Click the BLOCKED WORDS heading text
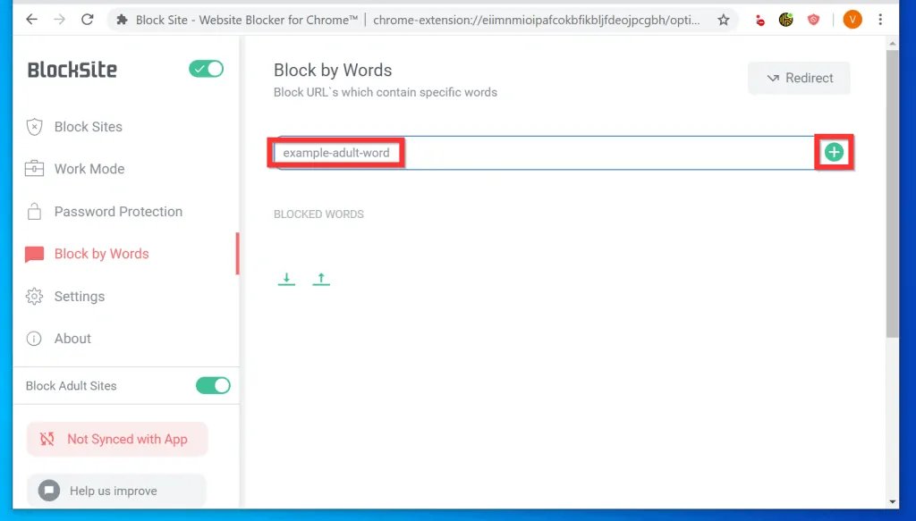Screen dimensions: 916x521 click(x=319, y=214)
